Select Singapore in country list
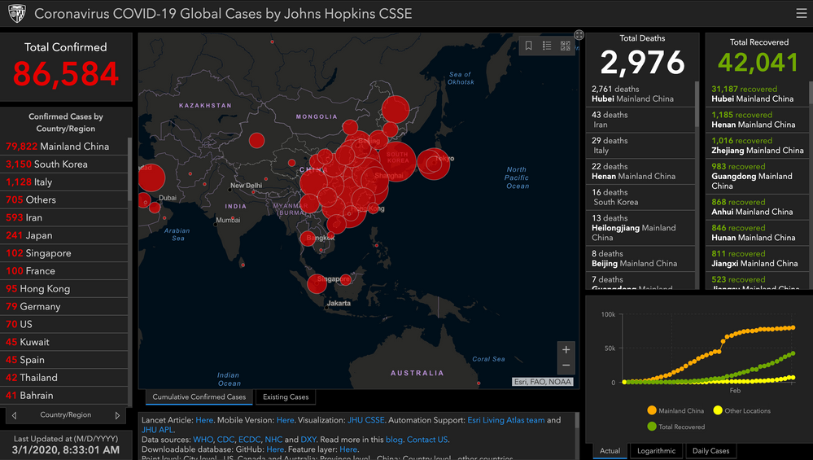 (64, 253)
